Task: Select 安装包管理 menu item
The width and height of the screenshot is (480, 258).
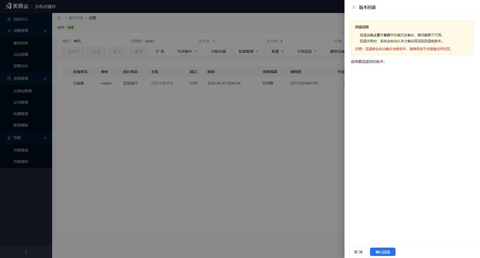Action: [23, 91]
